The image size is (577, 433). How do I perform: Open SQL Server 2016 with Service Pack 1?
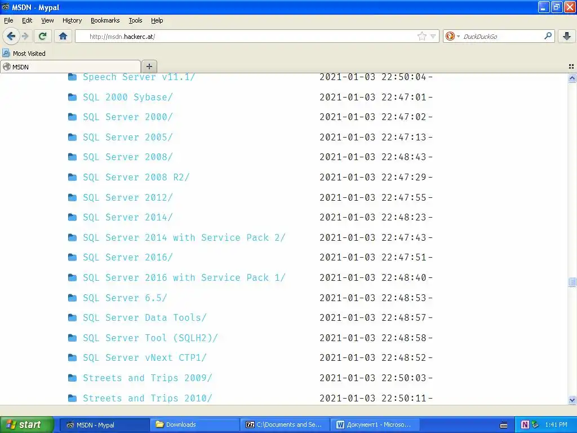[184, 277]
